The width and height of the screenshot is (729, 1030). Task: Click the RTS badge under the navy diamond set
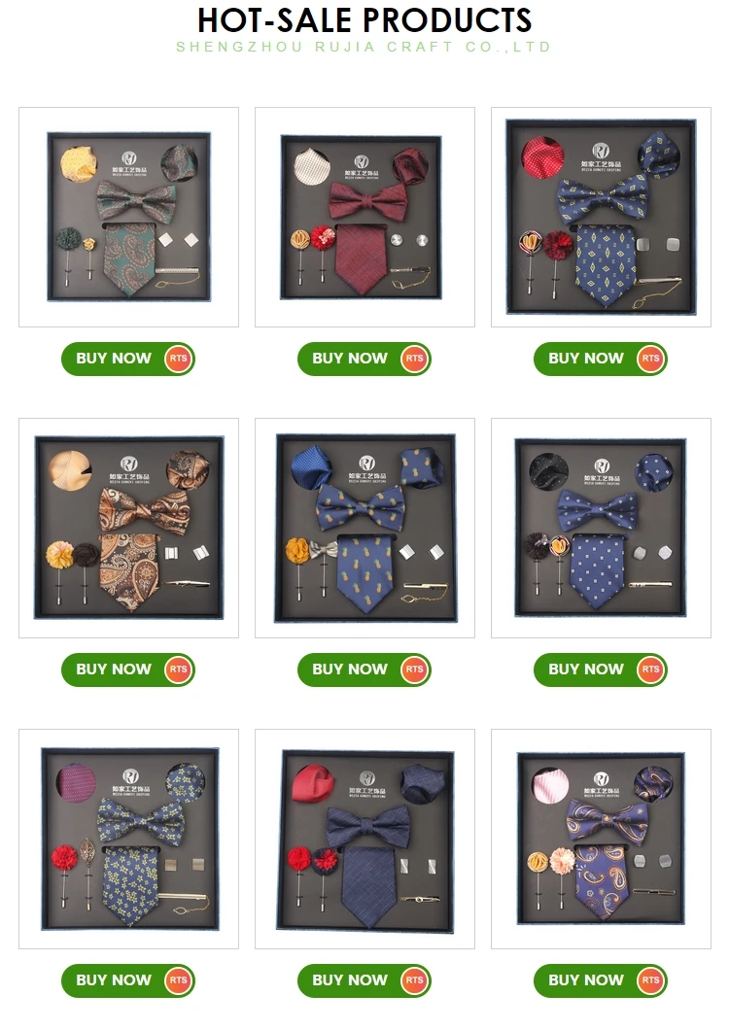point(651,359)
